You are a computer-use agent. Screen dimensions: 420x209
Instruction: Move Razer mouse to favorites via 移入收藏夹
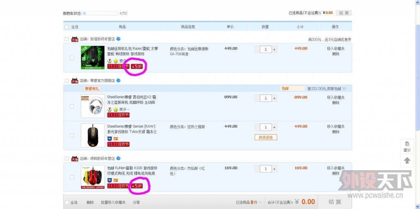336,49
